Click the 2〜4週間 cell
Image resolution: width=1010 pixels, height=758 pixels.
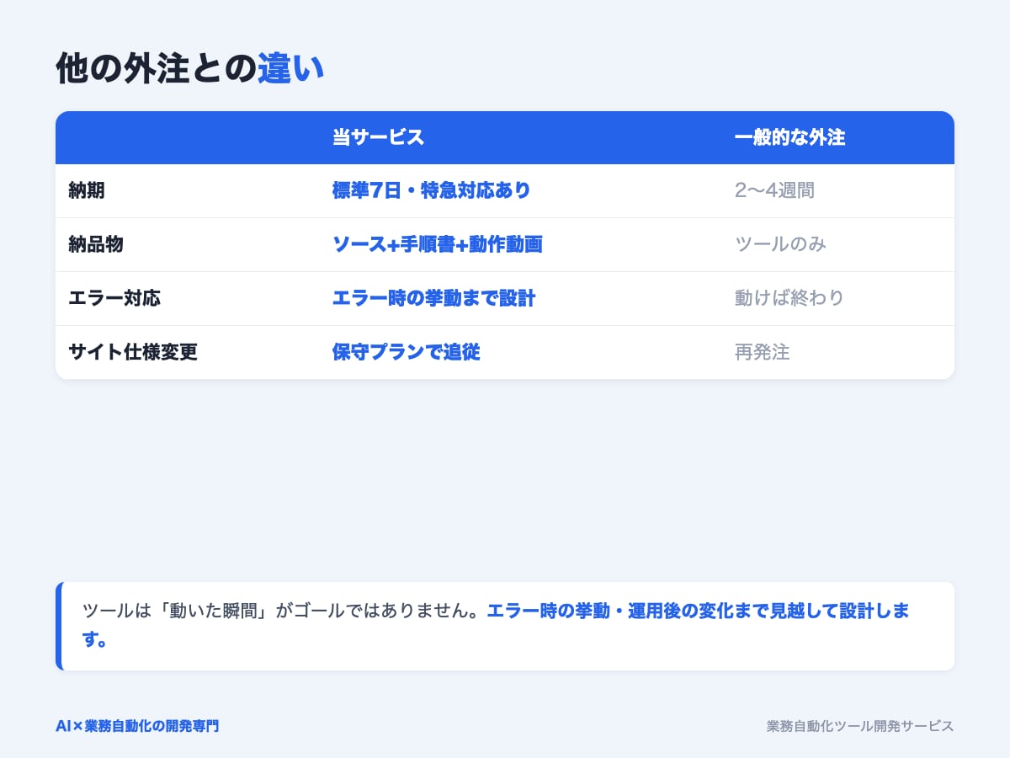pyautogui.click(x=774, y=190)
